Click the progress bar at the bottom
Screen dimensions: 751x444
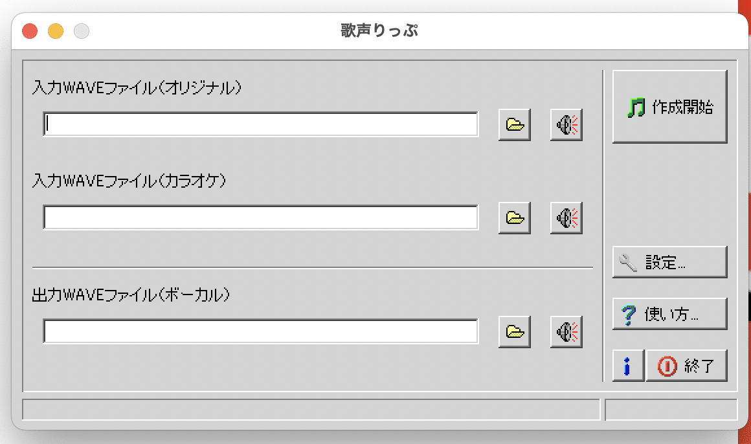(x=313, y=408)
